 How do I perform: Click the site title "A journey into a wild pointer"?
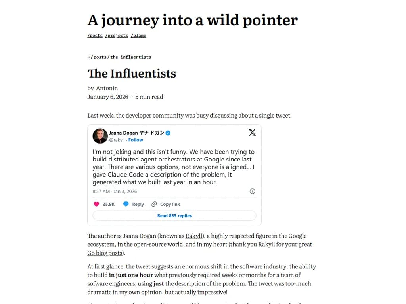pyautogui.click(x=192, y=20)
